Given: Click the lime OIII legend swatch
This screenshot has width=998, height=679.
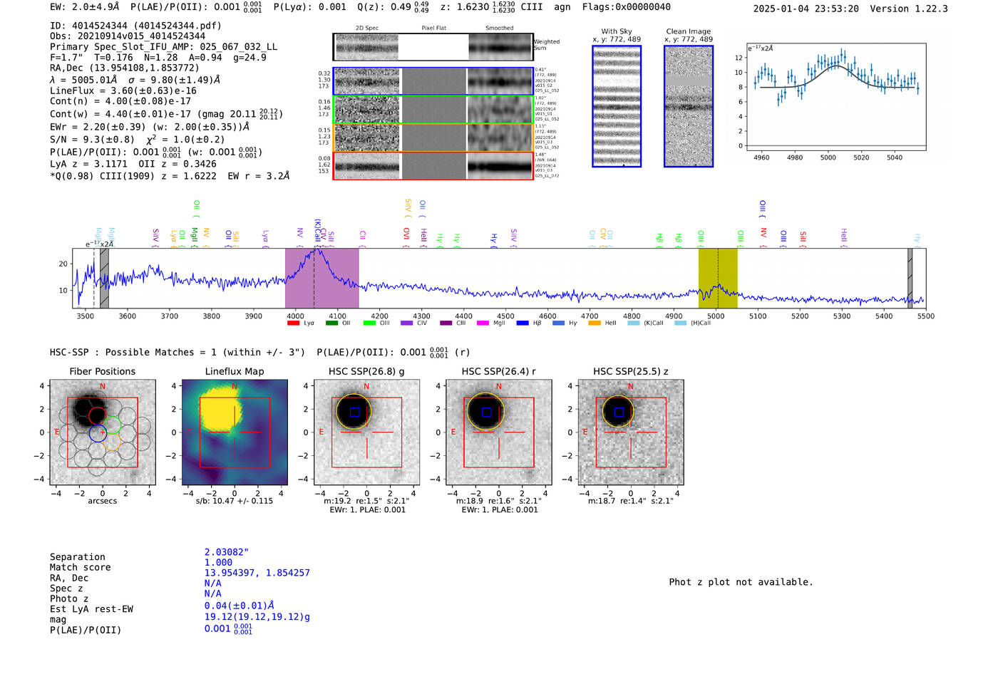Looking at the screenshot, I should pyautogui.click(x=369, y=323).
